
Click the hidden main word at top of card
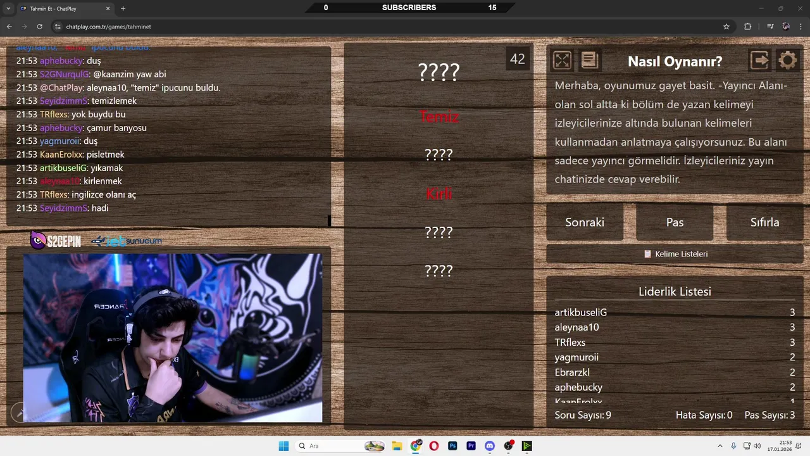coord(439,72)
